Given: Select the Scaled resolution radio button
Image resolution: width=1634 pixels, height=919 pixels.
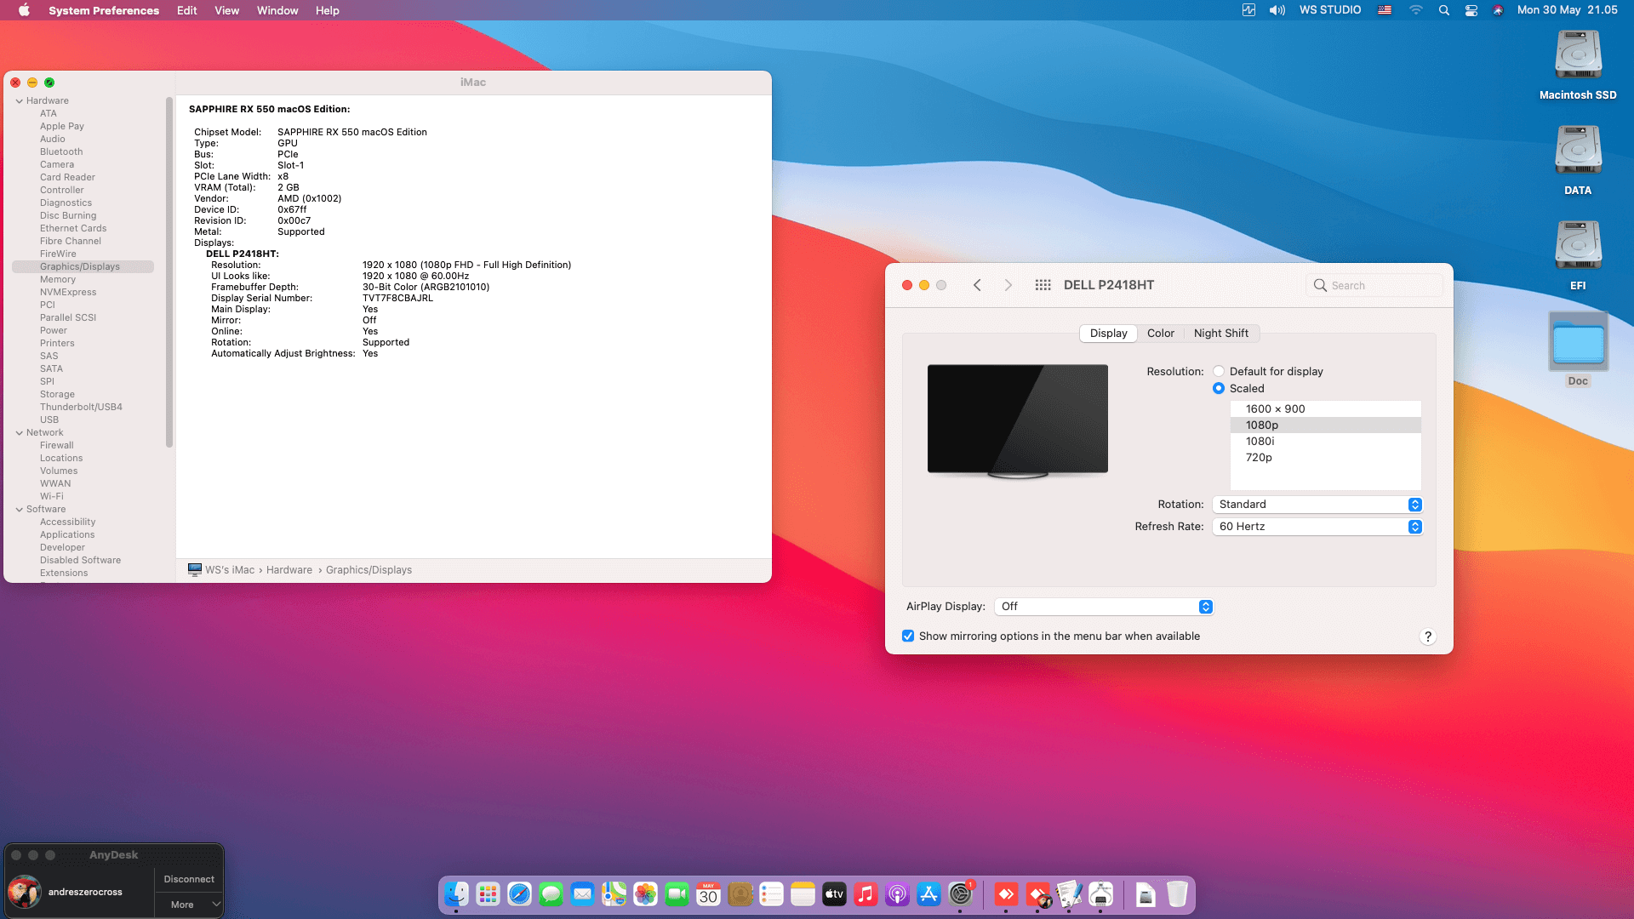Looking at the screenshot, I should click(1219, 388).
